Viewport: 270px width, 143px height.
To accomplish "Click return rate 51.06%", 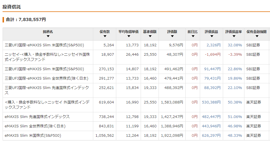I will [235, 117].
